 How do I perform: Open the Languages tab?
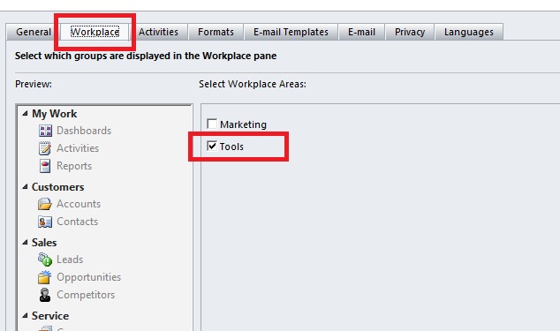(469, 32)
